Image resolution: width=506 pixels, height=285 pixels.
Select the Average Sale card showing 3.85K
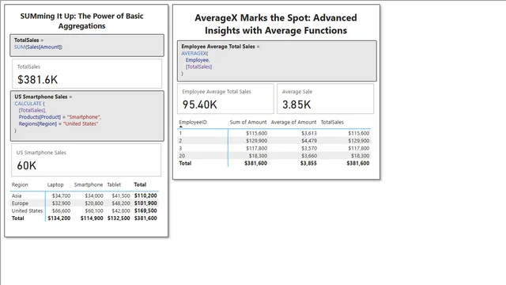pos(325,98)
